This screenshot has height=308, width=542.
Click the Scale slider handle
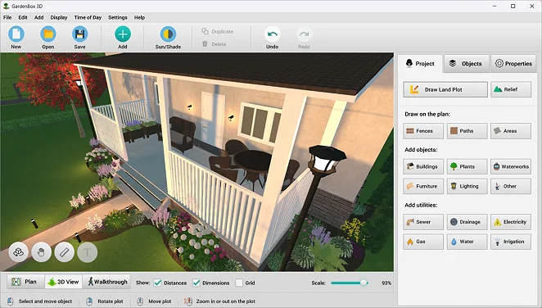(364, 283)
